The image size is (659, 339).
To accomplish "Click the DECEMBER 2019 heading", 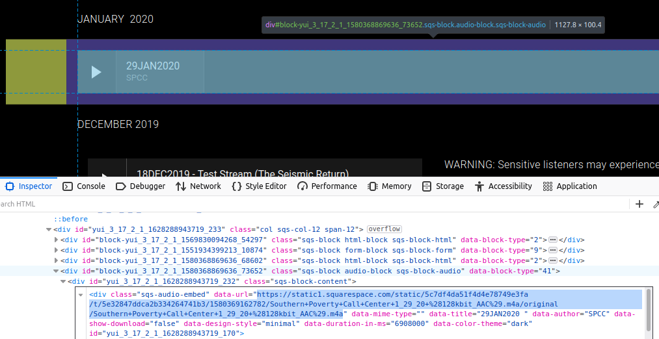I will pos(118,124).
